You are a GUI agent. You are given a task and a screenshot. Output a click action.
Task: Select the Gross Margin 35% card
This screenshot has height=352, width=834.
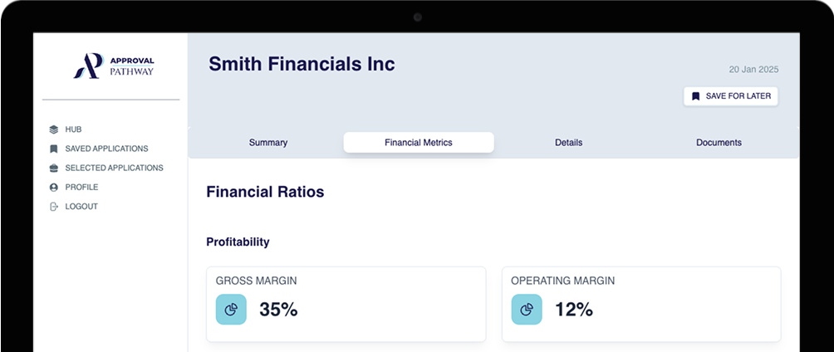point(346,304)
